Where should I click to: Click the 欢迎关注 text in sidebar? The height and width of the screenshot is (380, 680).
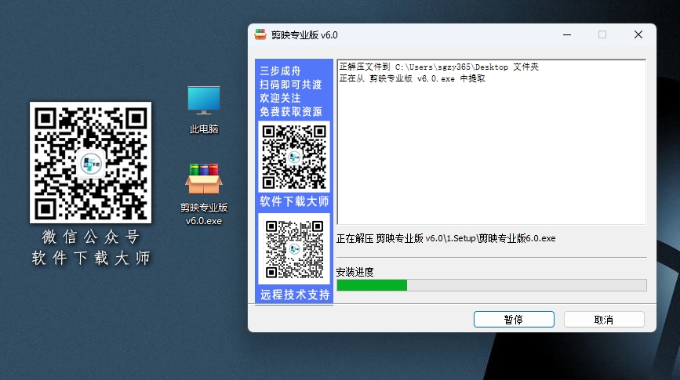point(280,98)
